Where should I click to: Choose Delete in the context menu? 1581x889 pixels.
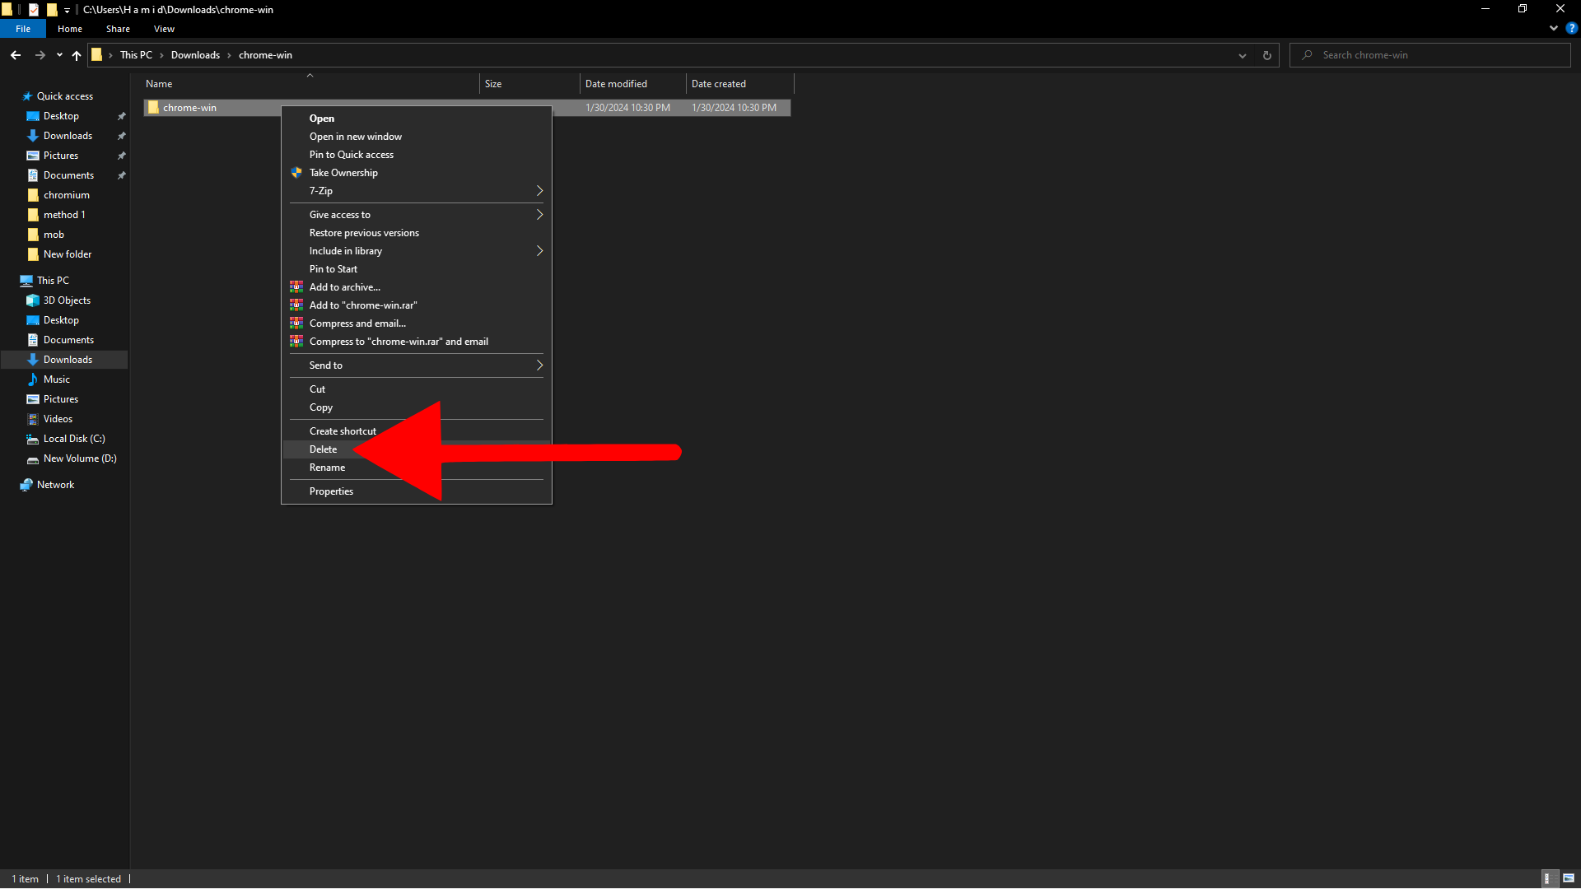tap(324, 449)
